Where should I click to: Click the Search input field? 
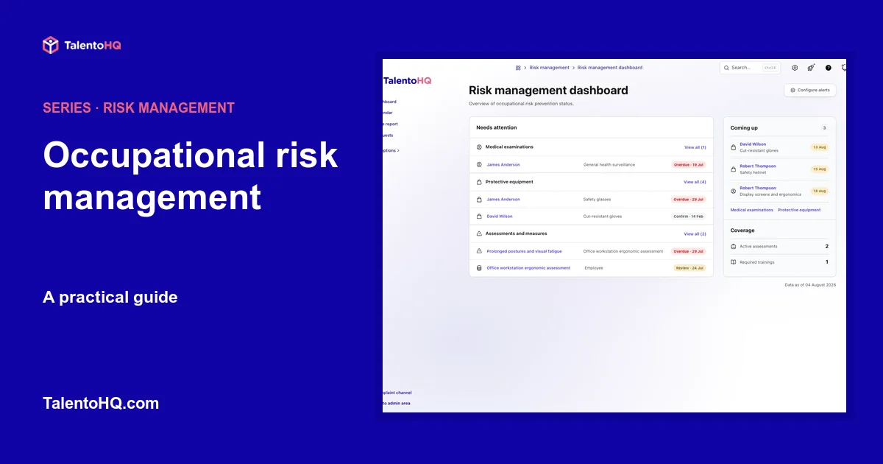pos(750,68)
